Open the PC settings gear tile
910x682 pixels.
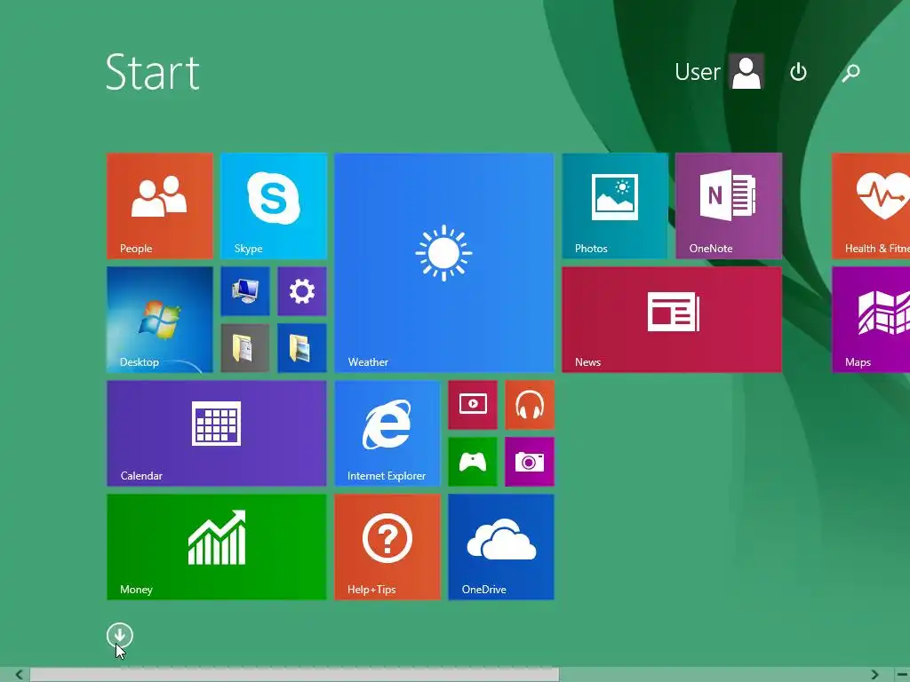(302, 291)
